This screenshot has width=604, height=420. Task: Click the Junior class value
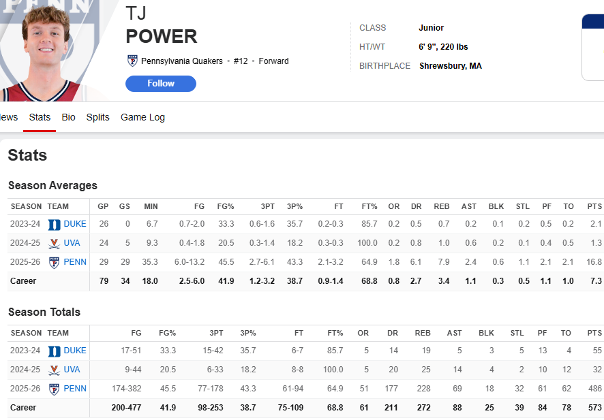coord(431,28)
